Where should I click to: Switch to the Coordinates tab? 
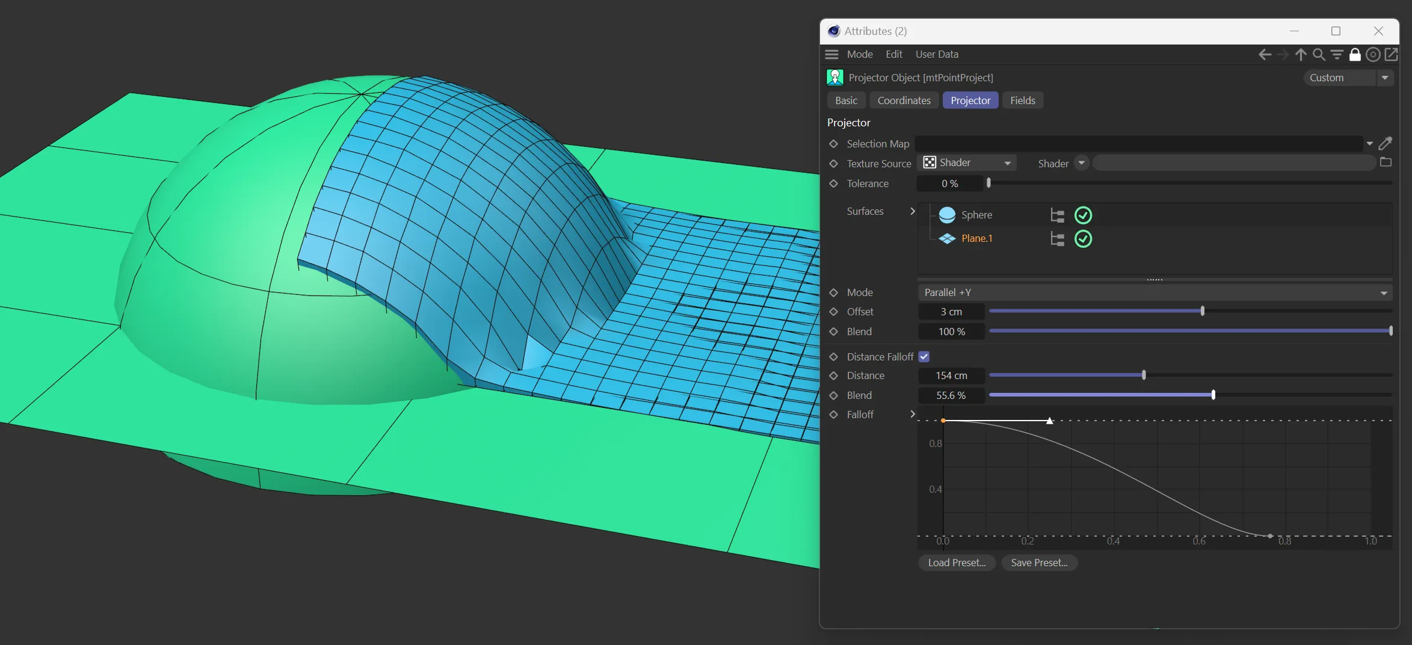(x=904, y=100)
